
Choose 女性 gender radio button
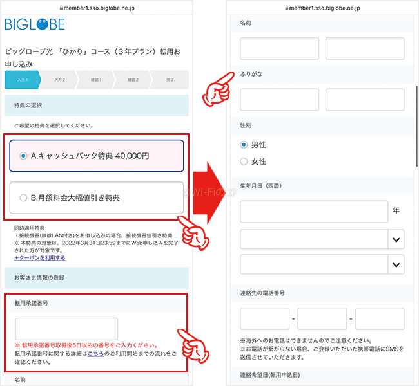(244, 161)
